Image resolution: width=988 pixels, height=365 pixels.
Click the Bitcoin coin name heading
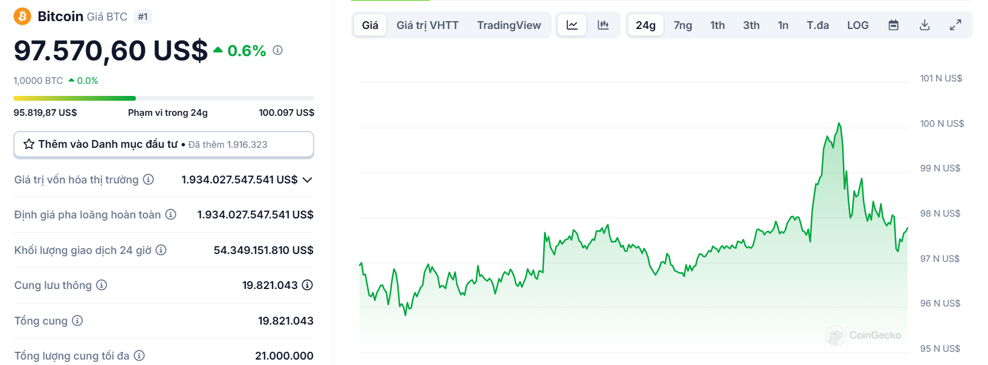point(60,16)
